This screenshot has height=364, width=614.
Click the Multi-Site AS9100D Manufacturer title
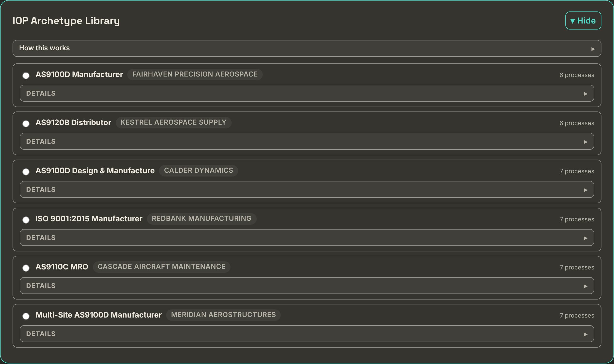point(98,315)
